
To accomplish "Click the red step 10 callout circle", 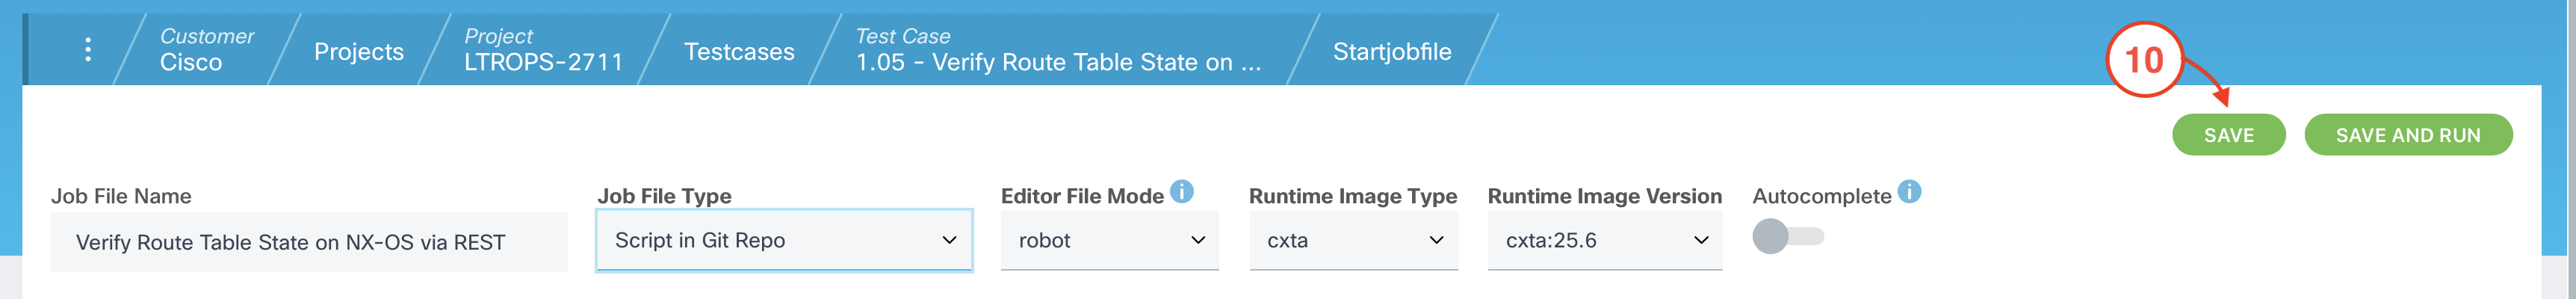I will (x=2143, y=60).
